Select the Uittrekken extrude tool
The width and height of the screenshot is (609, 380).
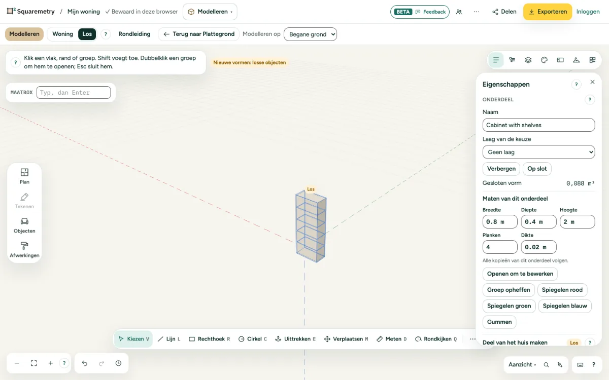[x=295, y=339]
